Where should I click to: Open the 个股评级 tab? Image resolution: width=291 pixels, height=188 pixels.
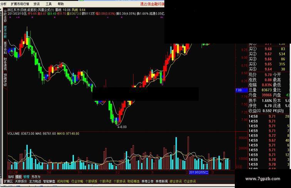click(105, 181)
